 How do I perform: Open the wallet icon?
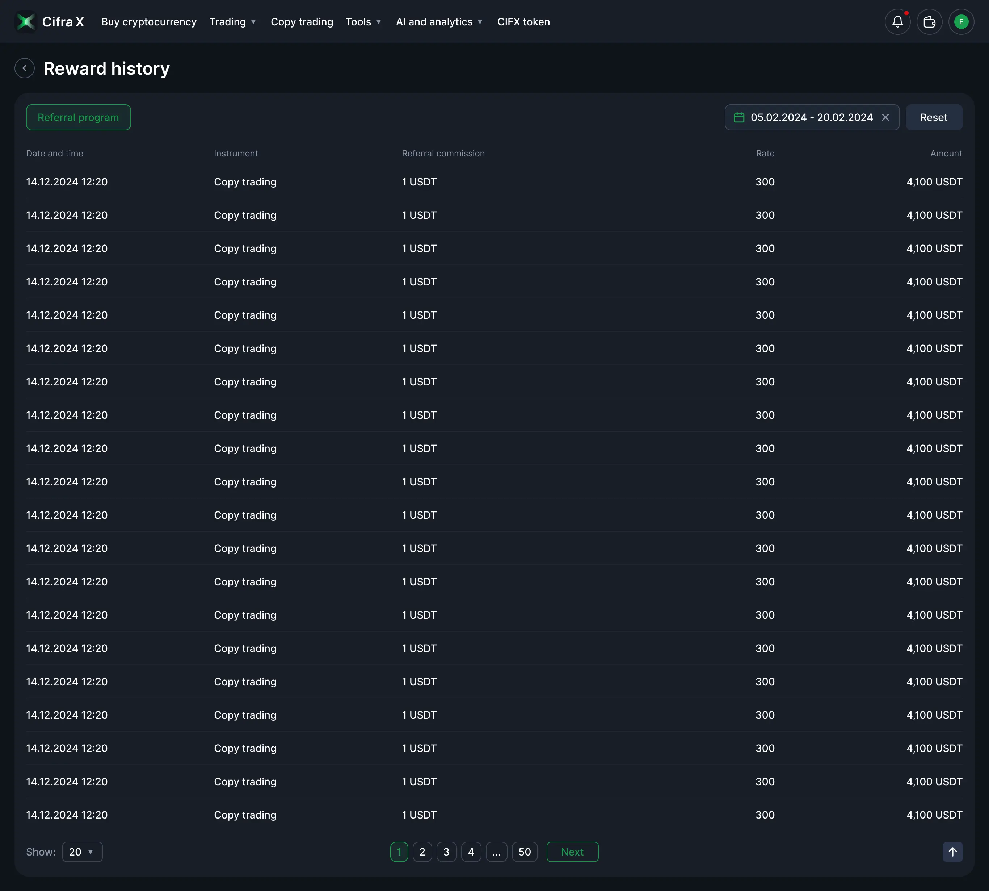pos(929,21)
